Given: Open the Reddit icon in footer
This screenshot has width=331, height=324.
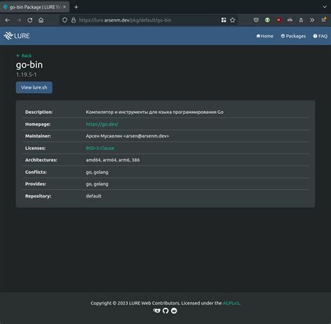Looking at the screenshot, I should [174, 311].
